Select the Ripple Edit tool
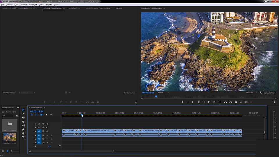 coord(23,117)
